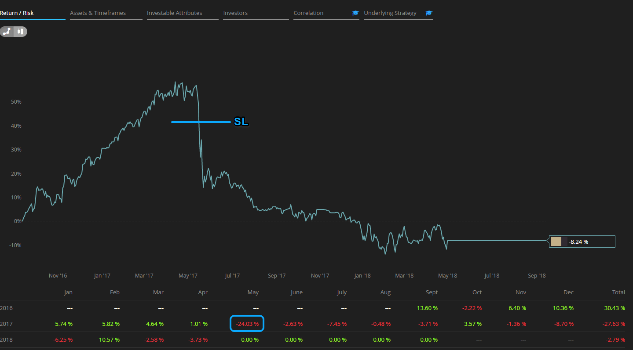Click the -8.24 % value label
This screenshot has width=633, height=350.
(578, 242)
